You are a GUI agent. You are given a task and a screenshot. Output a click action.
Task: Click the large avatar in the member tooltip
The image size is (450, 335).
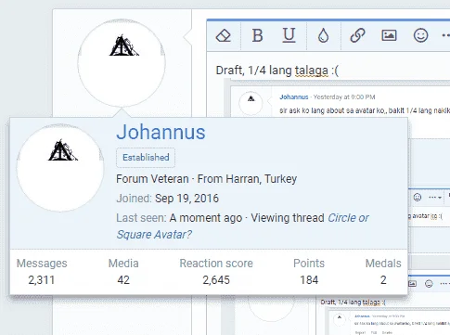60,168
